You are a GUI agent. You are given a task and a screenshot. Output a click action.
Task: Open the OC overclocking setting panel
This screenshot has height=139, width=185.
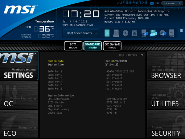pos(19,95)
